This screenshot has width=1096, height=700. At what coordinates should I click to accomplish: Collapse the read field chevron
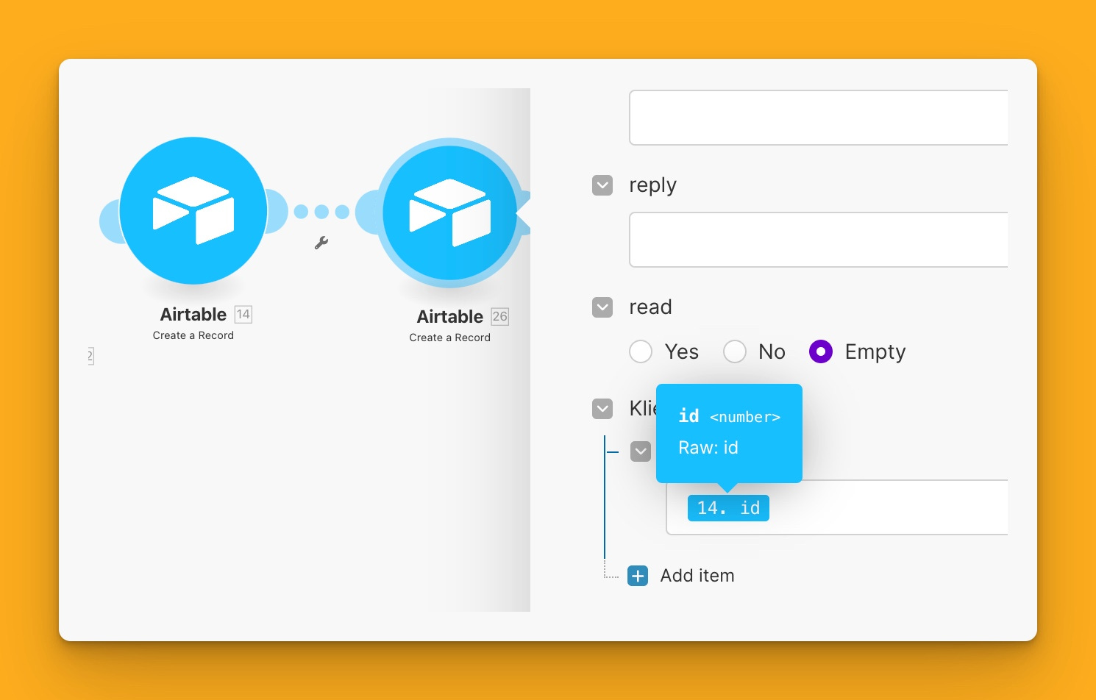[x=602, y=307]
